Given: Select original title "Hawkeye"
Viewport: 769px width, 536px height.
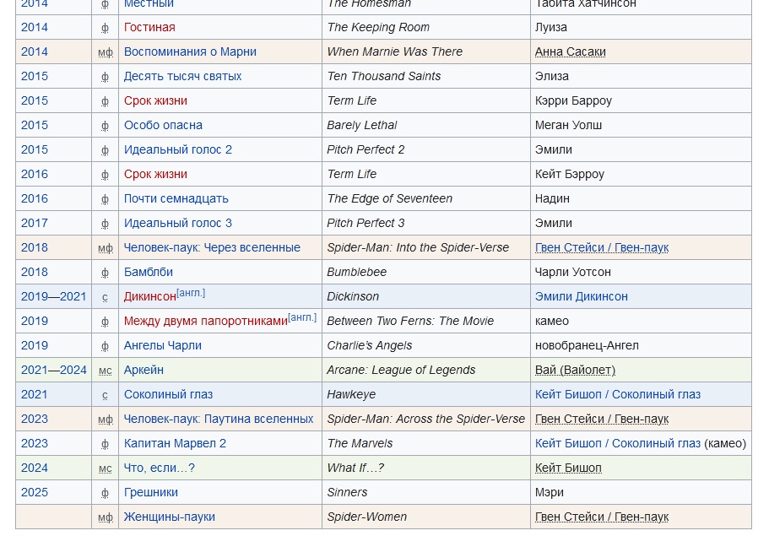Looking at the screenshot, I should pyautogui.click(x=351, y=395).
